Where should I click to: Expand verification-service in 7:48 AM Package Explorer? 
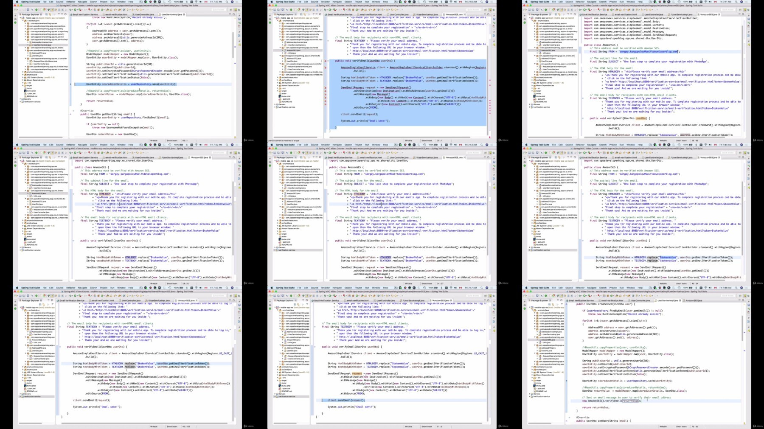[x=530, y=397]
